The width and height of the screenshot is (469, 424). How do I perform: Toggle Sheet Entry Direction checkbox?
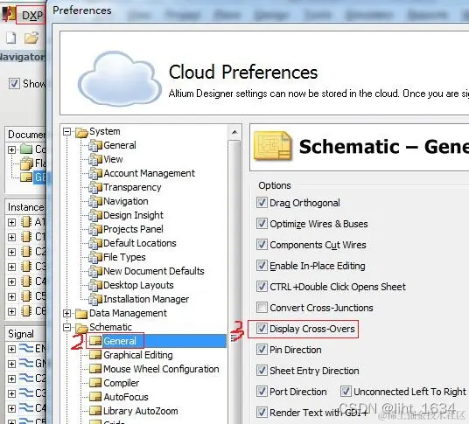click(x=262, y=370)
